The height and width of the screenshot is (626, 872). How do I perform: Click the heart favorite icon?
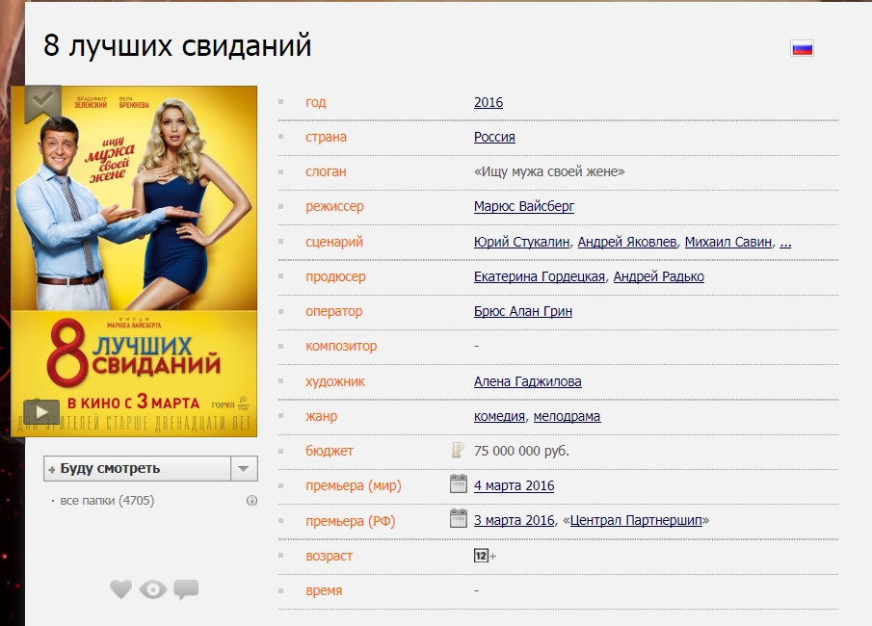[120, 589]
